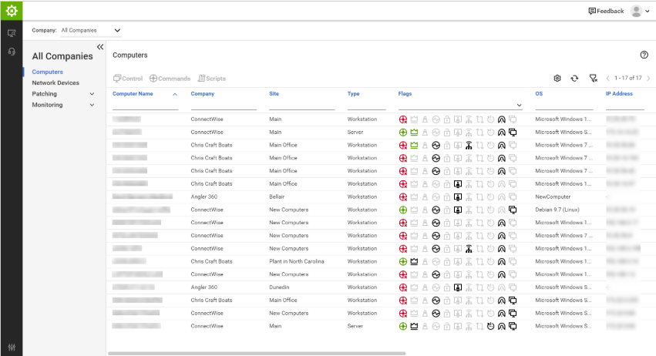Click the tunnel icon in Plant in North Carolina row

(x=502, y=261)
